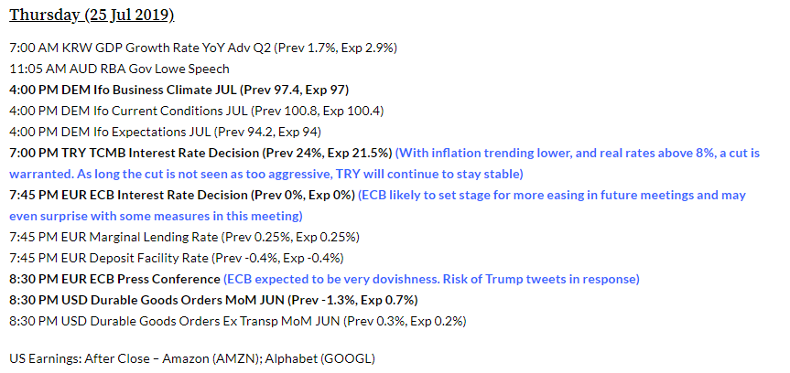The height and width of the screenshot is (373, 790).
Task: Click the Ifo Current Conditions JUL line
Action: (x=196, y=111)
